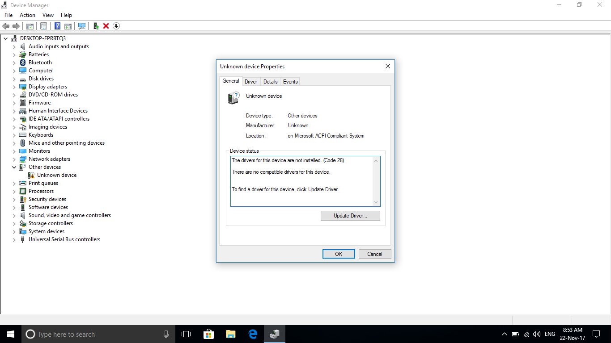
Task: Close the Unknown device Properties dialog
Action: tap(387, 67)
